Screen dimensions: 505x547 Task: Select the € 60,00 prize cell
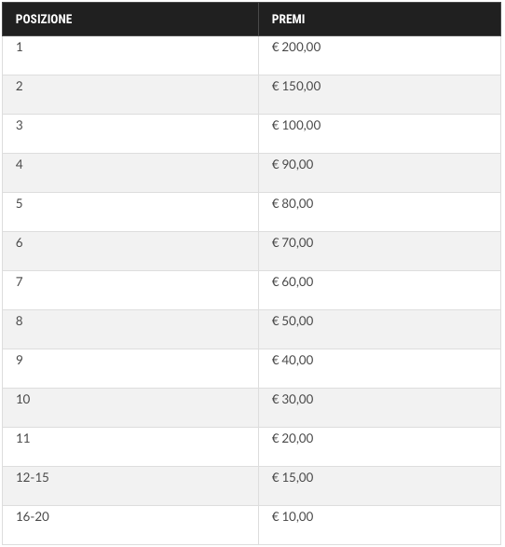[x=380, y=290]
